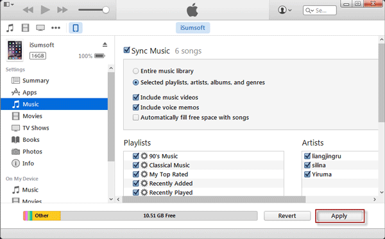
Task: Open the More ellipsis library menu
Action: 56,28
